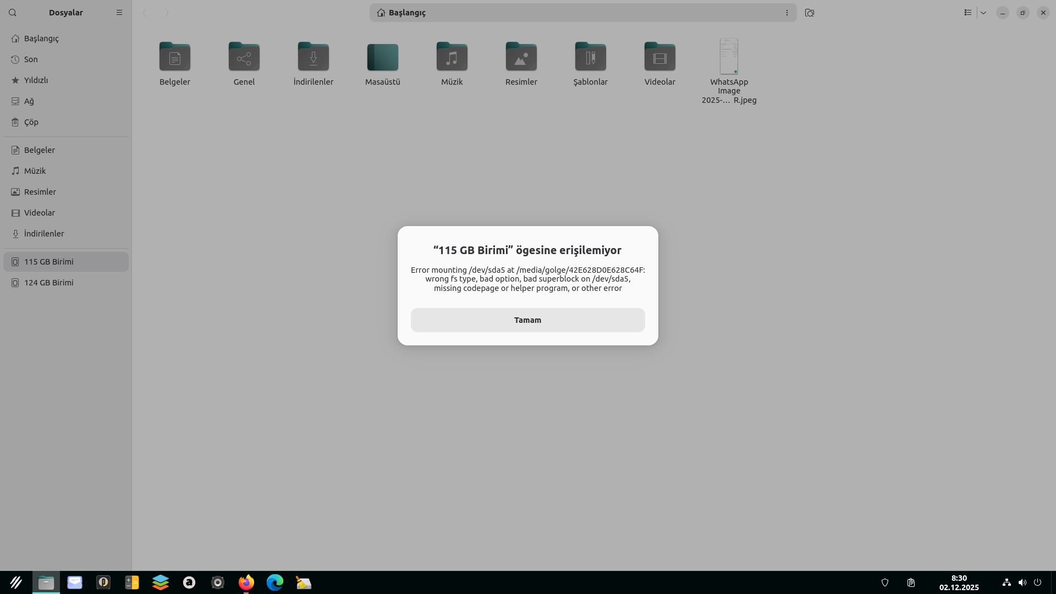Click the Tamam button in the error dialog
The image size is (1056, 594).
[527, 320]
